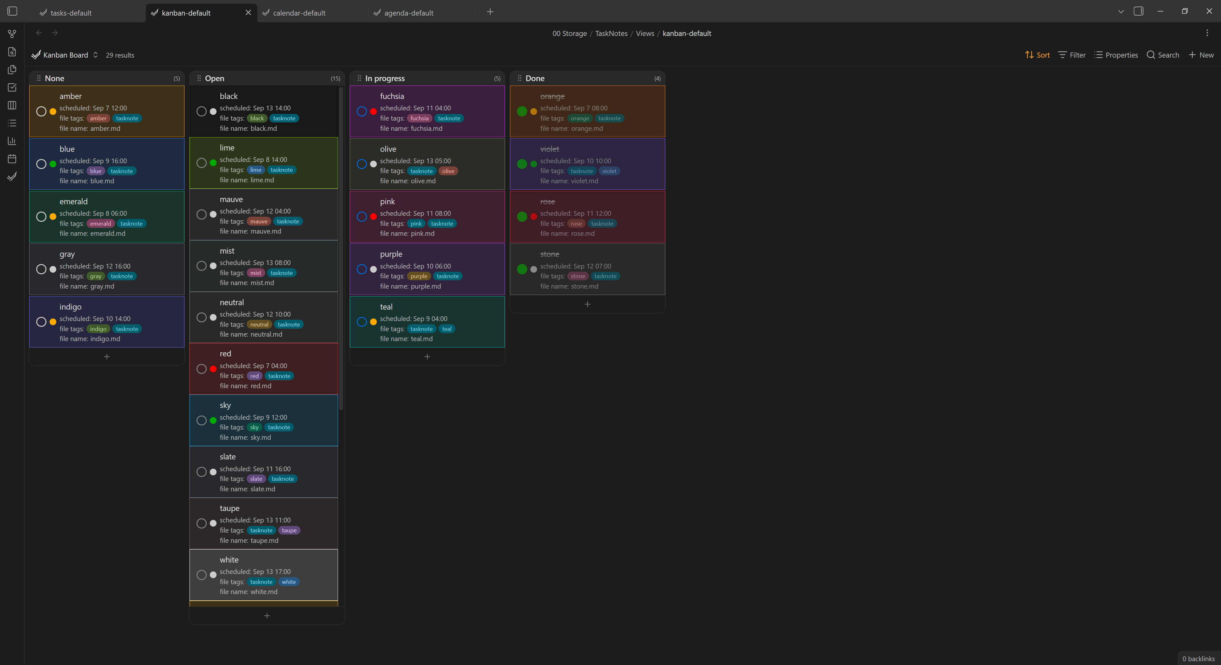1221x665 pixels.
Task: Switch to the tasks-default tab
Action: coord(71,13)
